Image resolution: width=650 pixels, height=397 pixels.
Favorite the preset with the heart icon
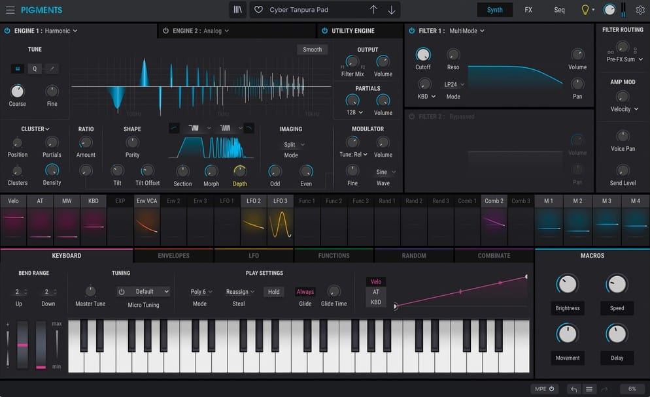coord(258,10)
